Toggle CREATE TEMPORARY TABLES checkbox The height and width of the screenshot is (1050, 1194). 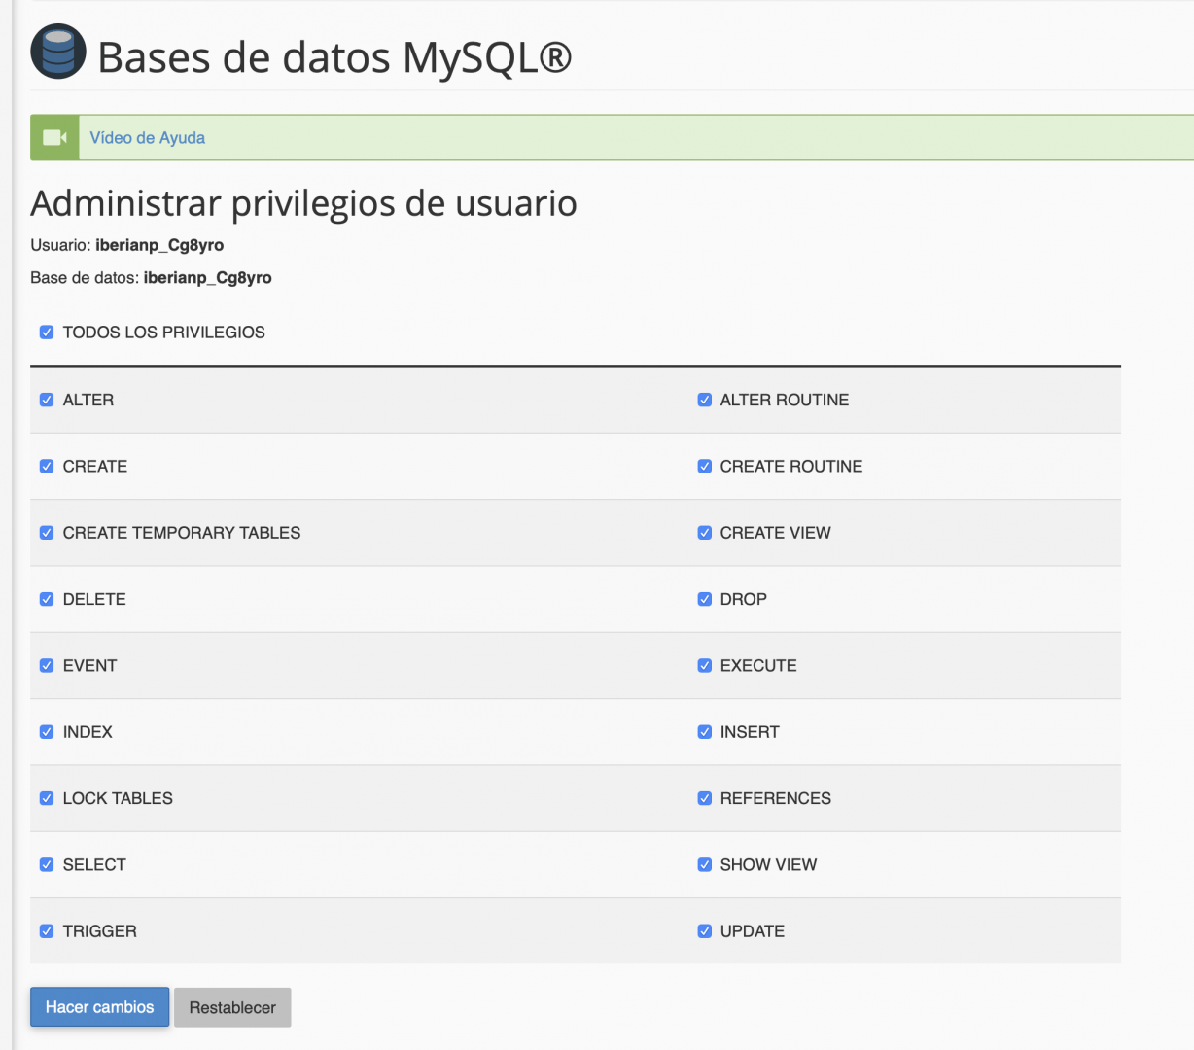pos(47,533)
